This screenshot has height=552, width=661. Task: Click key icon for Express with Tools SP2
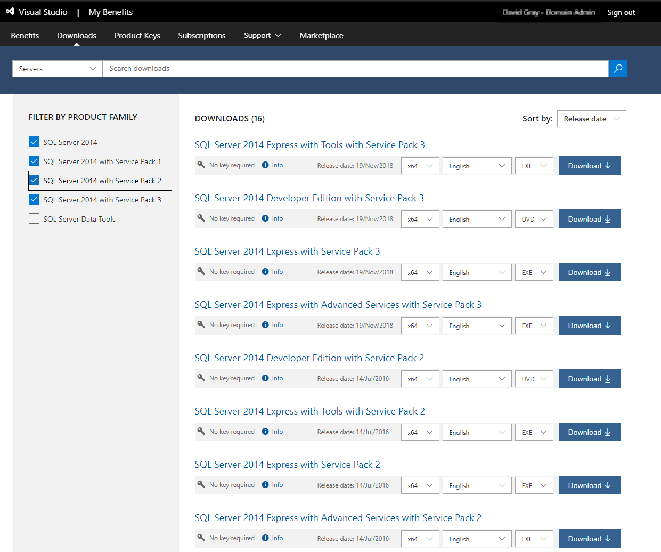[201, 431]
